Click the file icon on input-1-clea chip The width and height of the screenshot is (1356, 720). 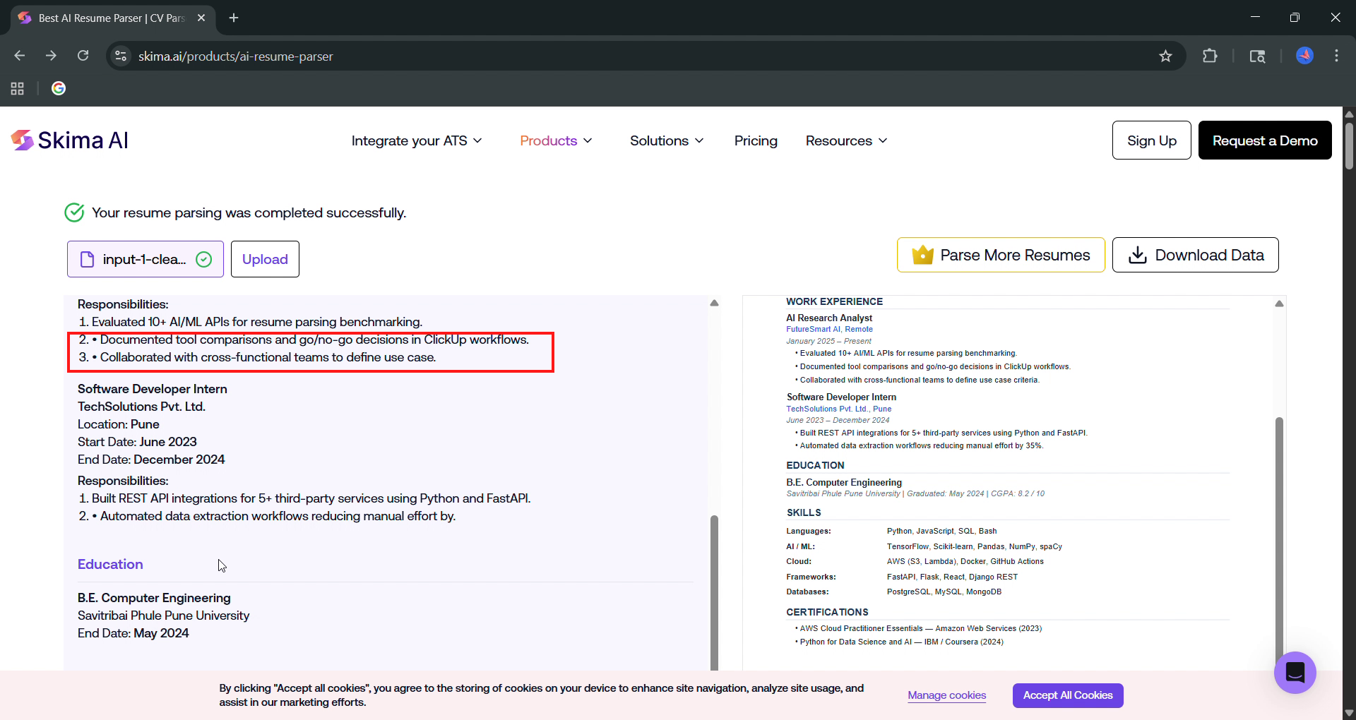coord(87,259)
